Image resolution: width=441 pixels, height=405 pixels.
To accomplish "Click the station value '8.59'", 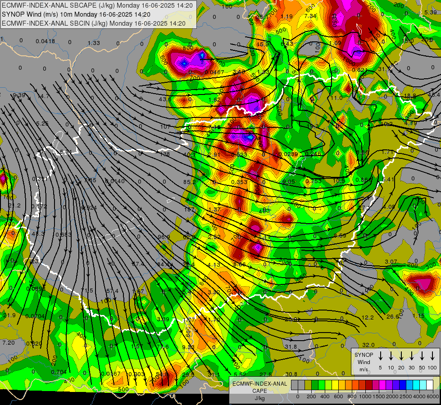I will click(x=340, y=235).
